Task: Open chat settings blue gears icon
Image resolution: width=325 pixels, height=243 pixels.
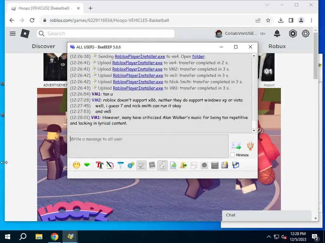Action: tap(131, 165)
